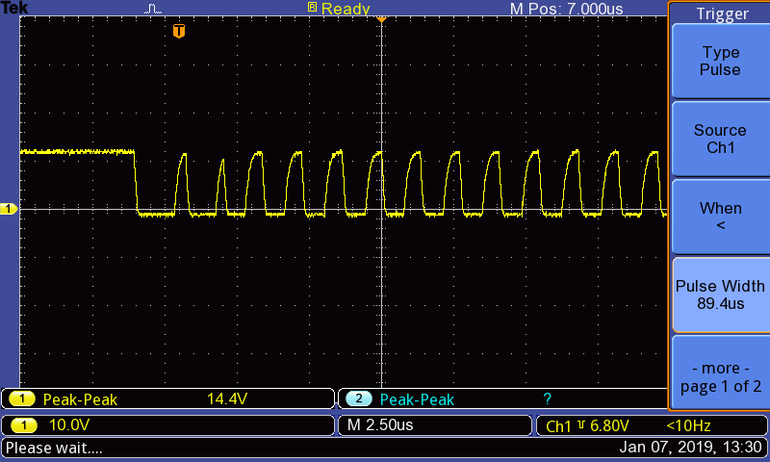Click the Tek logo
This screenshot has height=462, width=770.
tap(14, 8)
